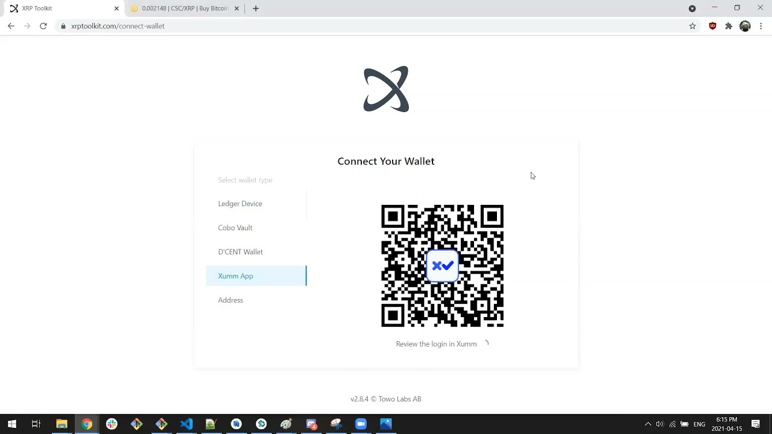This screenshot has width=772, height=434.
Task: Open the tab search dropdown arrow
Action: click(x=692, y=8)
